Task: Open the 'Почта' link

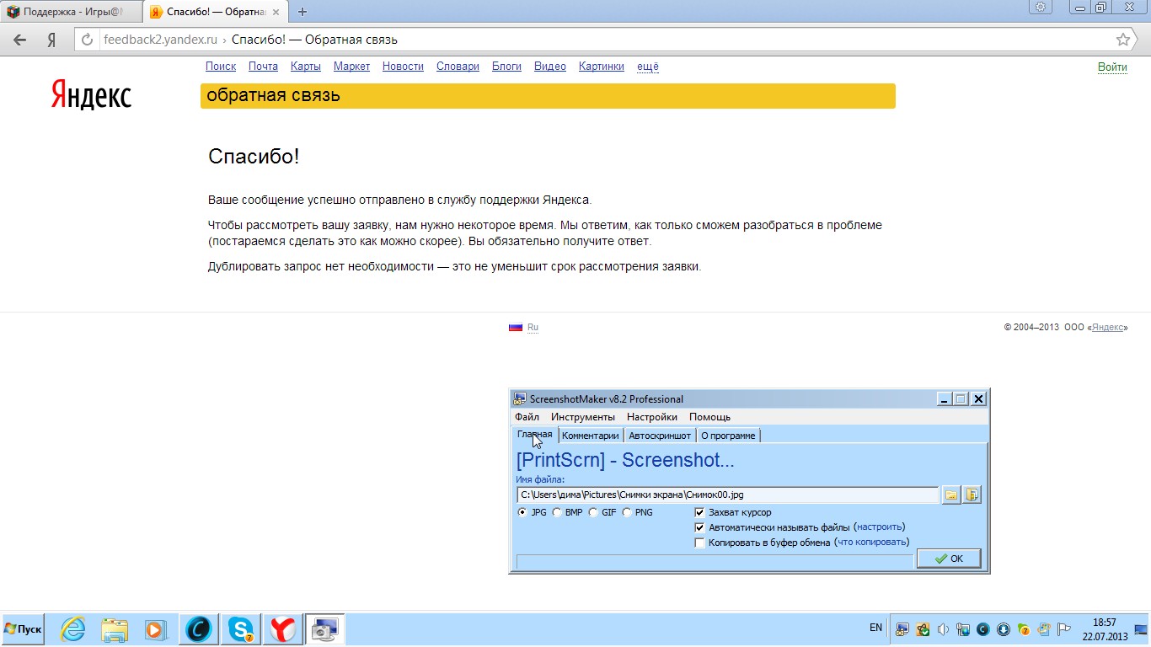Action: click(x=263, y=67)
